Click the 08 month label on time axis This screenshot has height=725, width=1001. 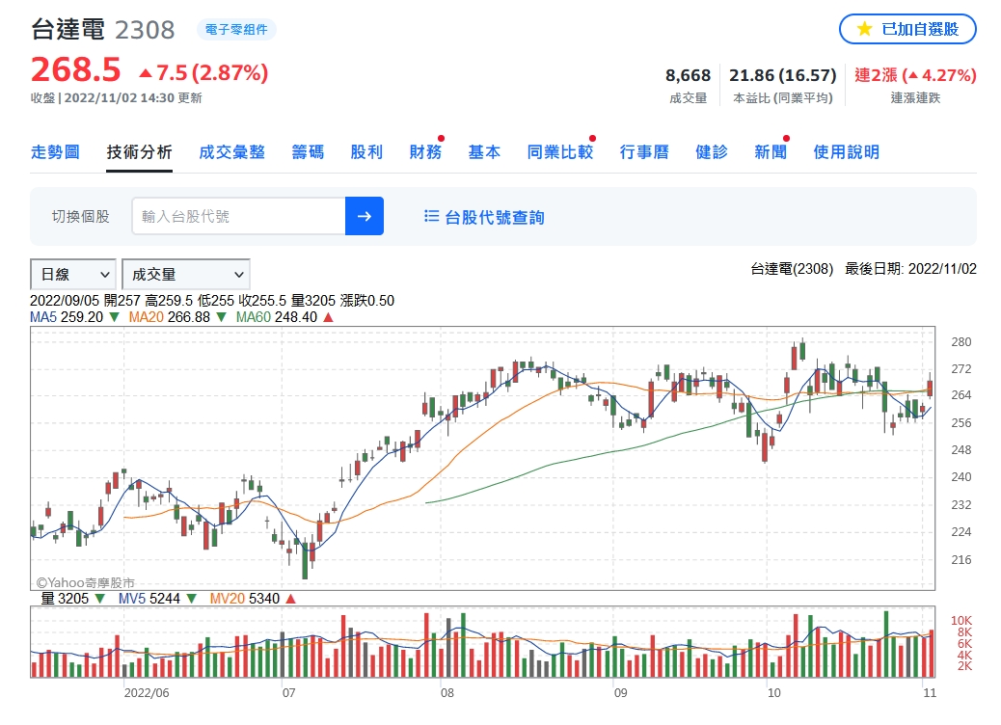coord(446,692)
